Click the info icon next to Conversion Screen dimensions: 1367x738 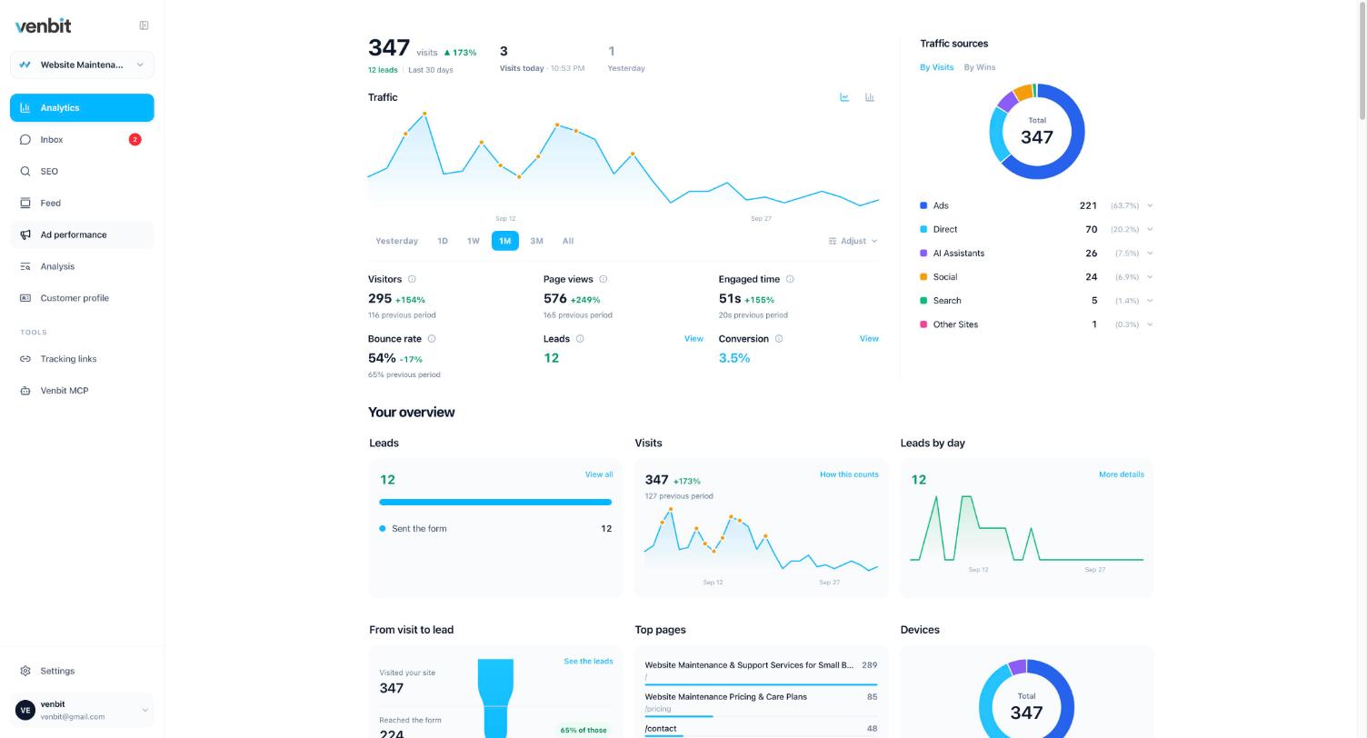779,339
